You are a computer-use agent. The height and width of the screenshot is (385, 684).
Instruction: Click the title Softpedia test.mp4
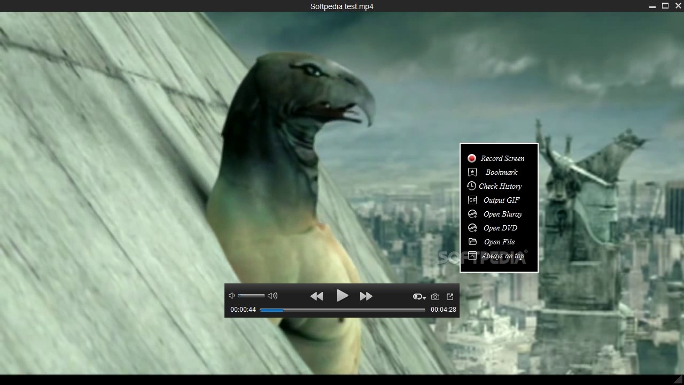point(342,6)
